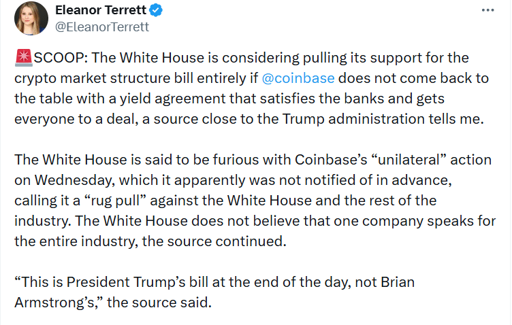Viewport: 512px width, 325px height.
Task: Click the @EleanorTerrett handle
Action: click(x=102, y=28)
